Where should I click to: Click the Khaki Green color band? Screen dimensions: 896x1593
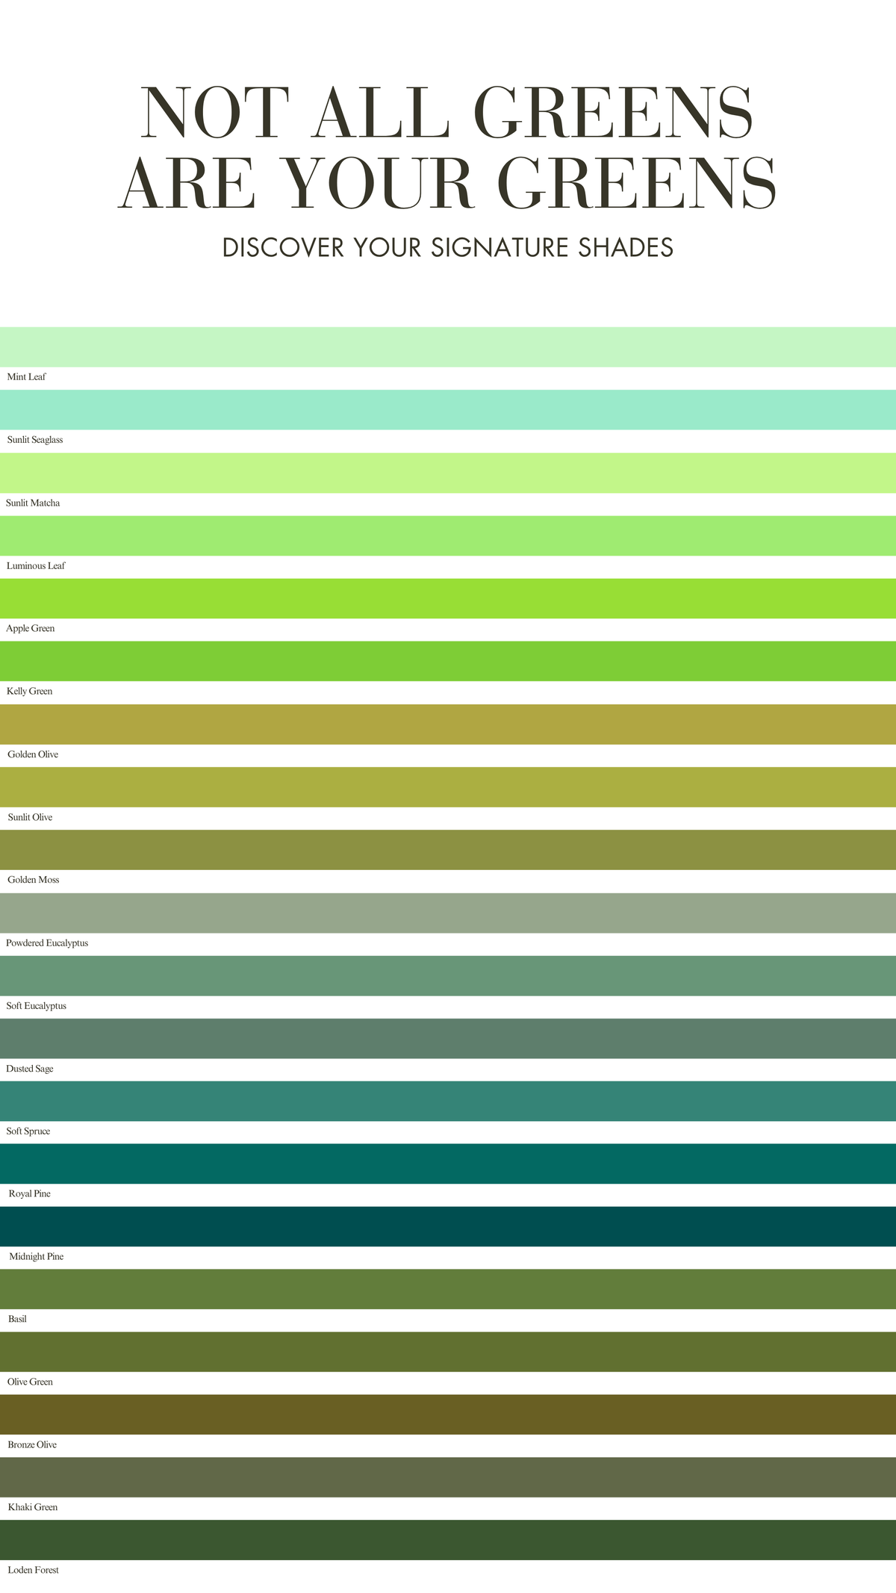[x=448, y=1477]
